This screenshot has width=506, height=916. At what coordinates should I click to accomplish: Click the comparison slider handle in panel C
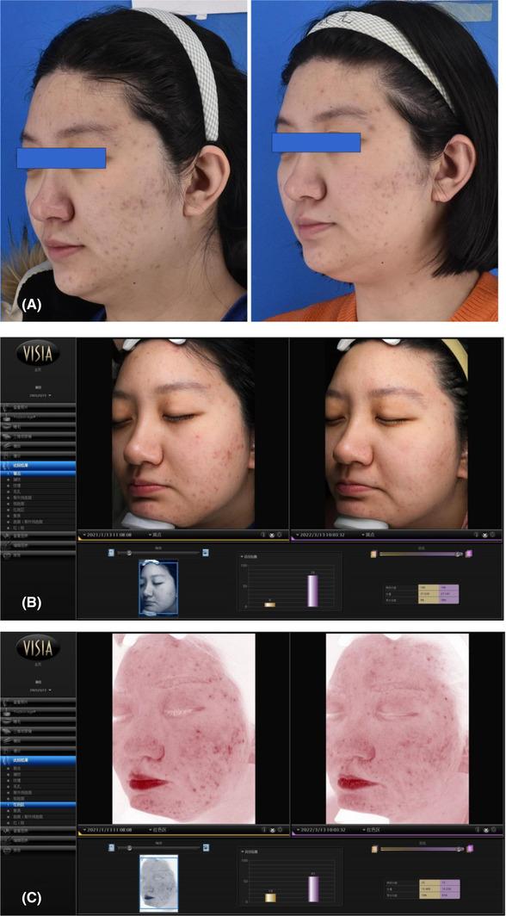pos(460,848)
